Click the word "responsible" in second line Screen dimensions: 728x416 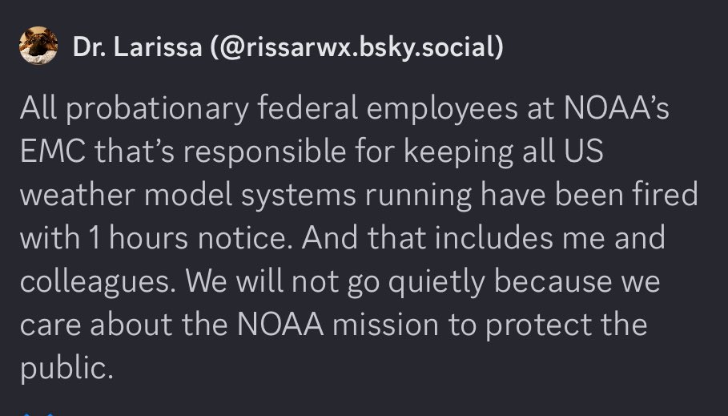264,152
